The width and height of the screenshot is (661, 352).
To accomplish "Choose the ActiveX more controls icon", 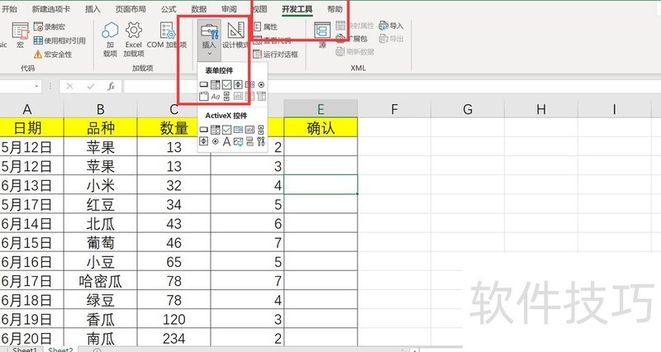I will pyautogui.click(x=261, y=141).
